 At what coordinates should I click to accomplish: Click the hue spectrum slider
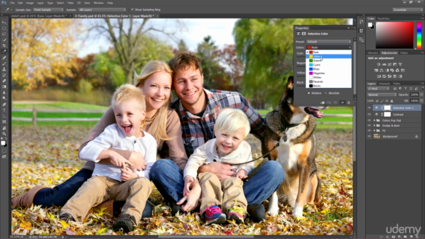[419, 35]
